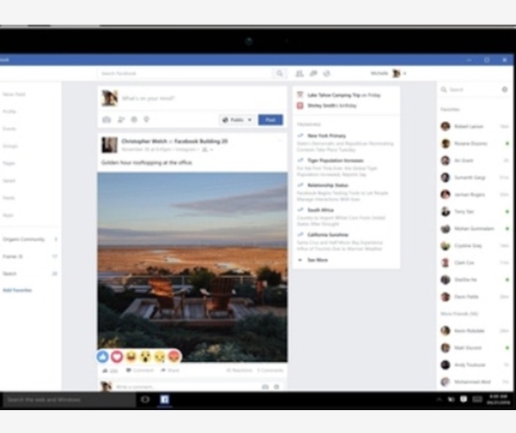Open chat settings gear icon

(505, 90)
